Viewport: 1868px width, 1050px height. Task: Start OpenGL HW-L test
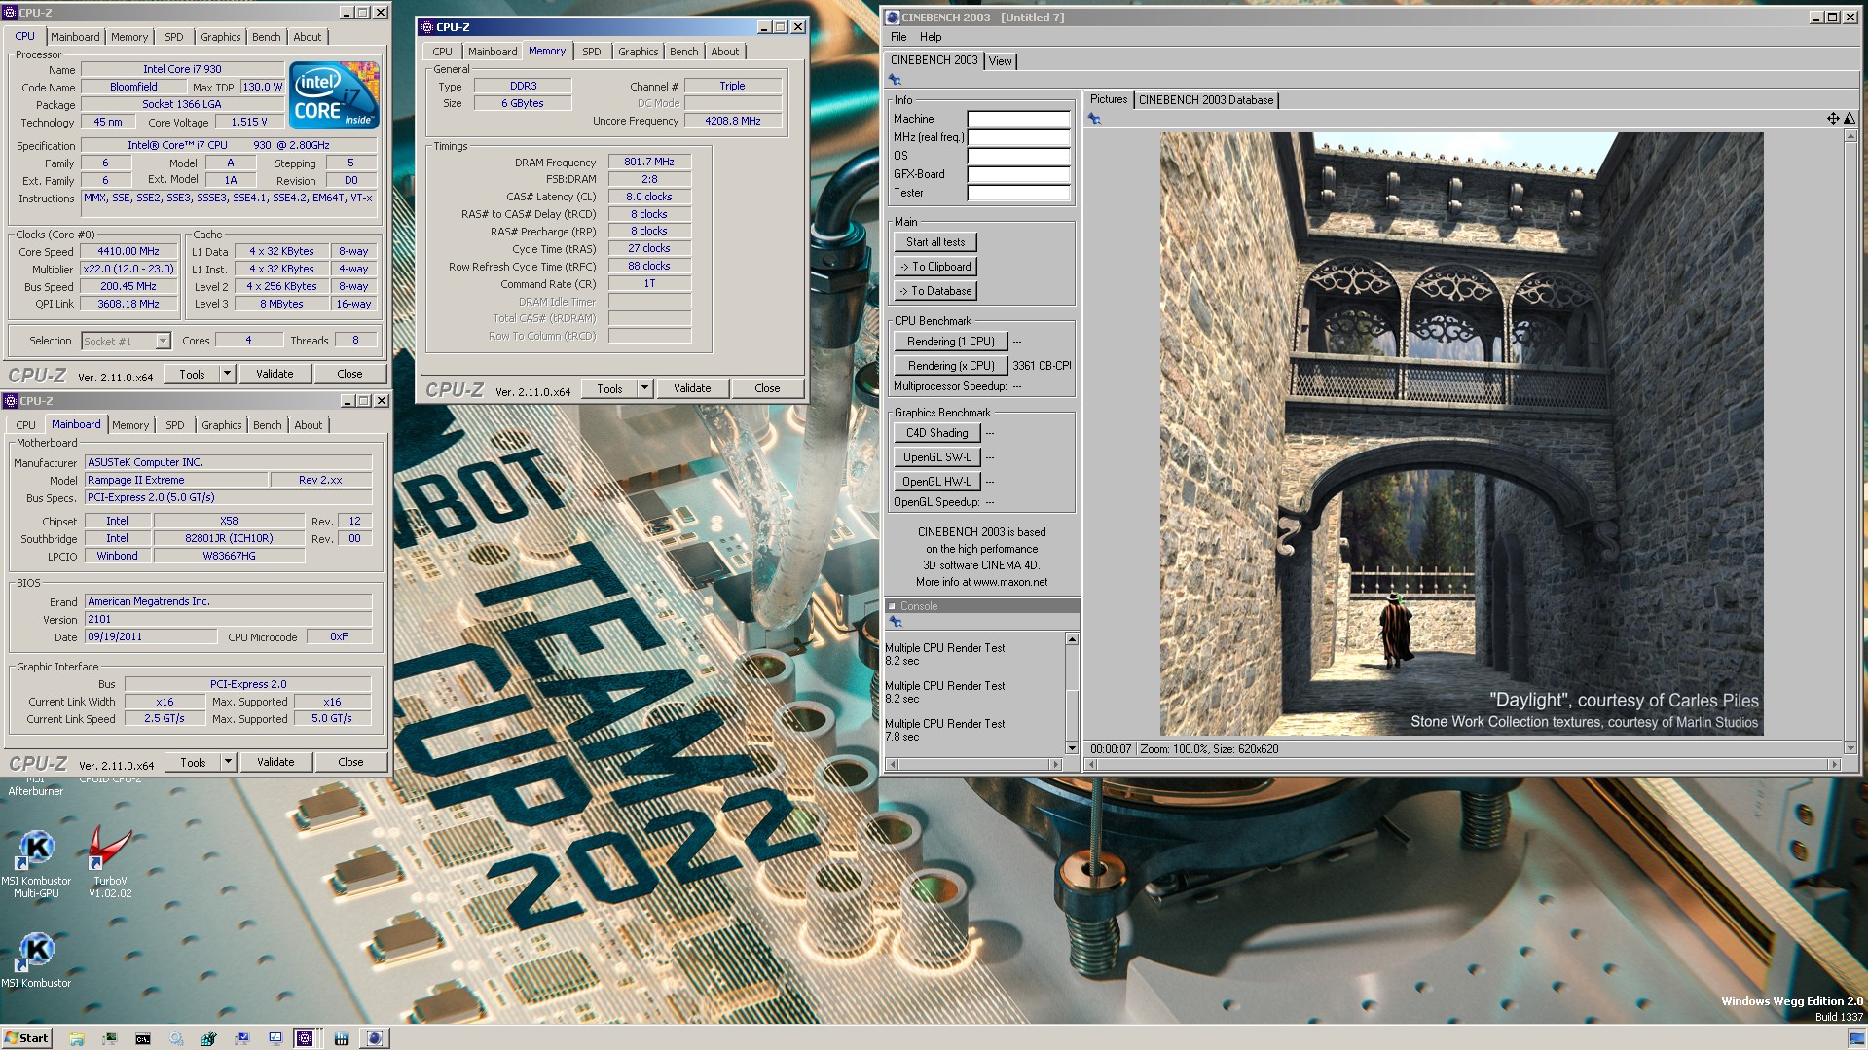click(936, 482)
